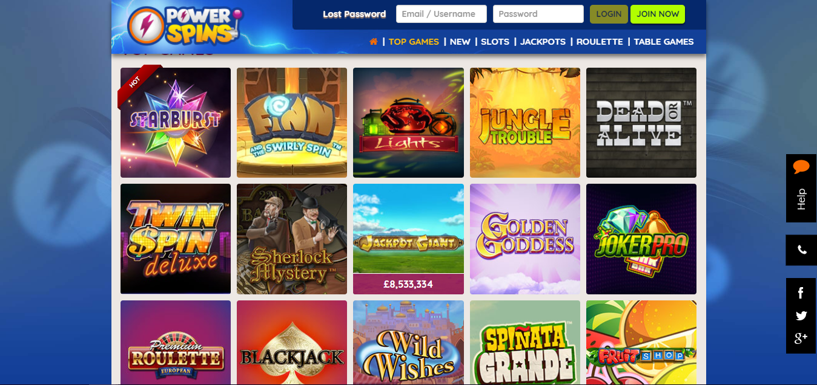Select the Joker Pro game tile

(641, 239)
